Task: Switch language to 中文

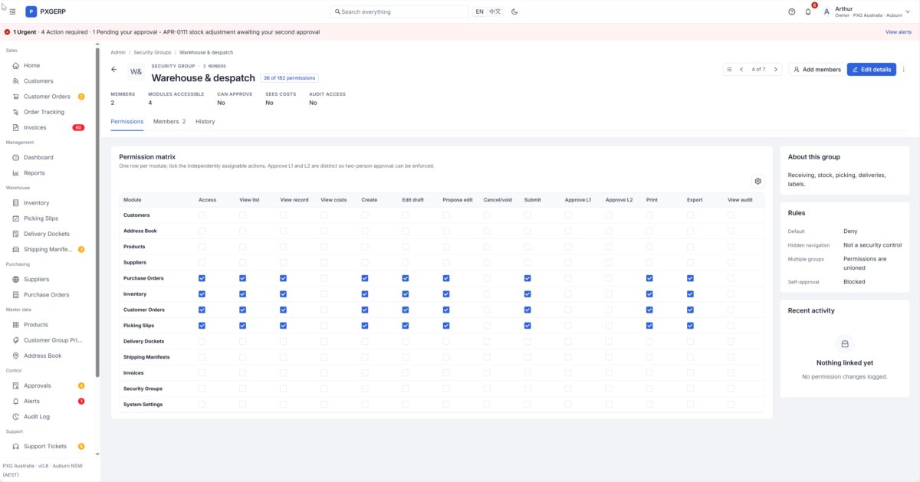Action: pyautogui.click(x=495, y=11)
